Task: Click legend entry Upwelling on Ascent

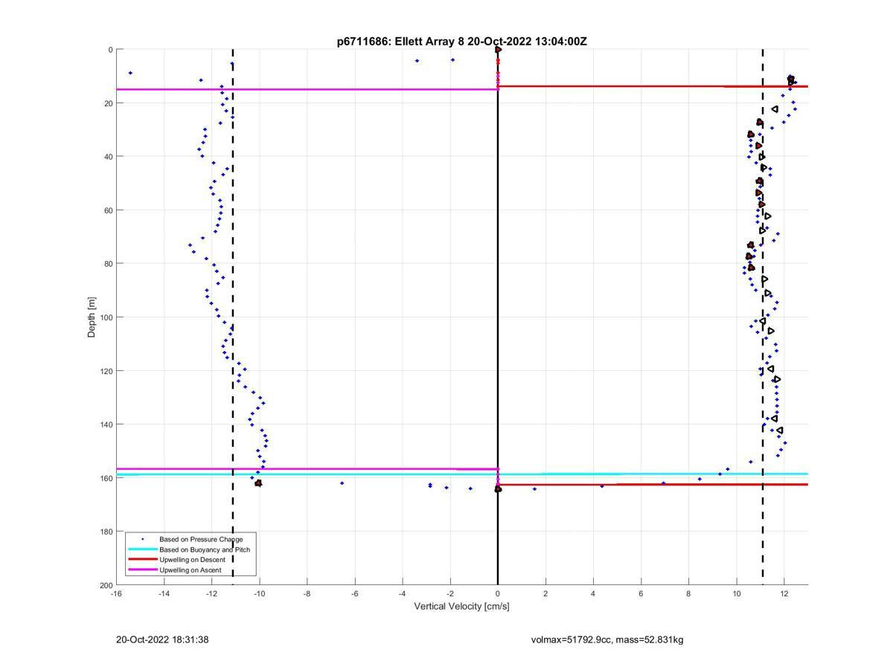Action: tap(192, 570)
